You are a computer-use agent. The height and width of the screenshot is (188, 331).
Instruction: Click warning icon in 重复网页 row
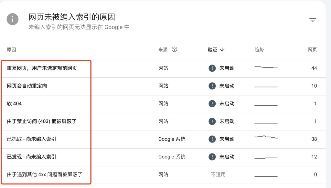click(212, 68)
